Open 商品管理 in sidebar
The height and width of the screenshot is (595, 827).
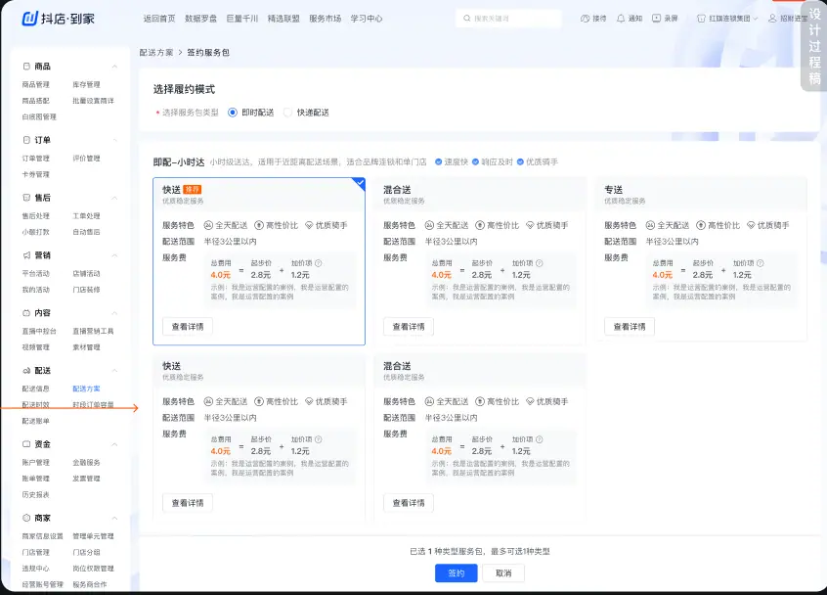tap(36, 85)
